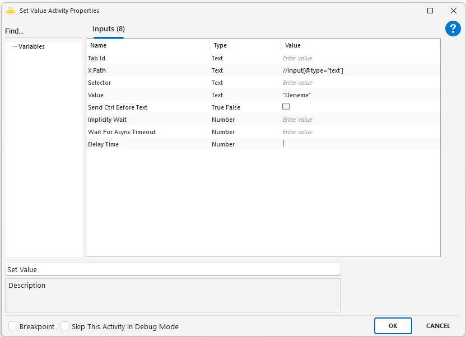The image size is (466, 337).
Task: Maximize the Set Value properties window
Action: pyautogui.click(x=430, y=11)
